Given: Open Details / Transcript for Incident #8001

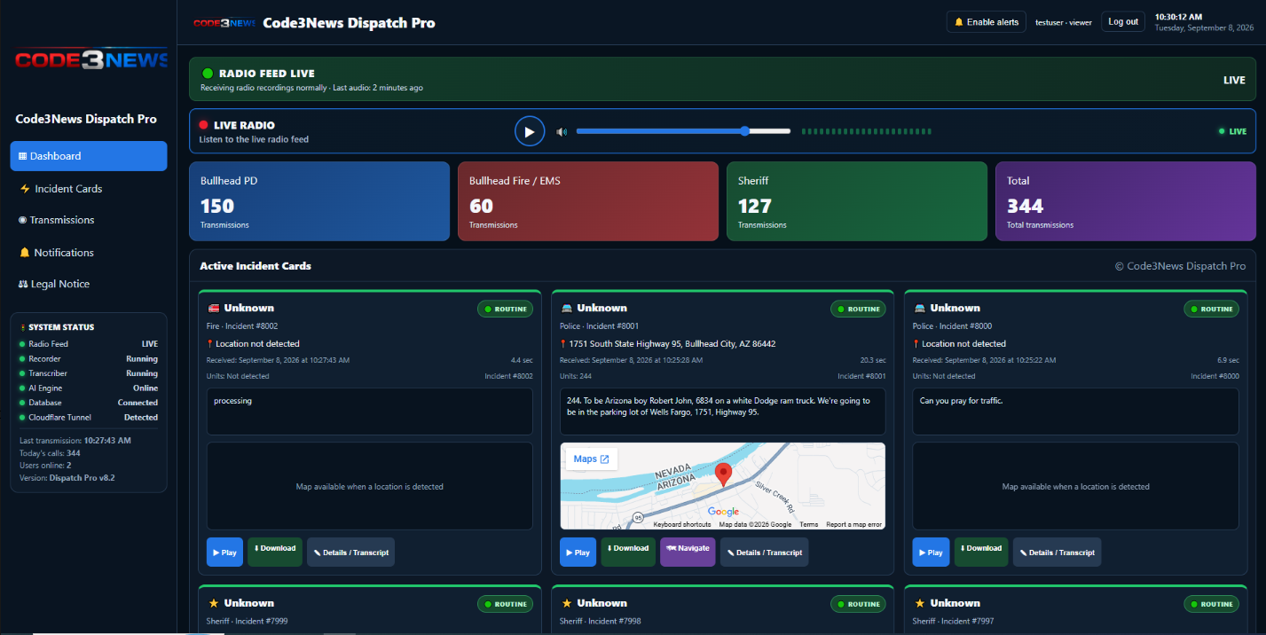Looking at the screenshot, I should (764, 552).
